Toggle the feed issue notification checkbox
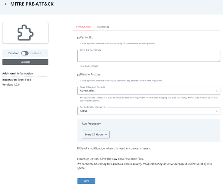Screen dimensions: 223x186 (78, 148)
